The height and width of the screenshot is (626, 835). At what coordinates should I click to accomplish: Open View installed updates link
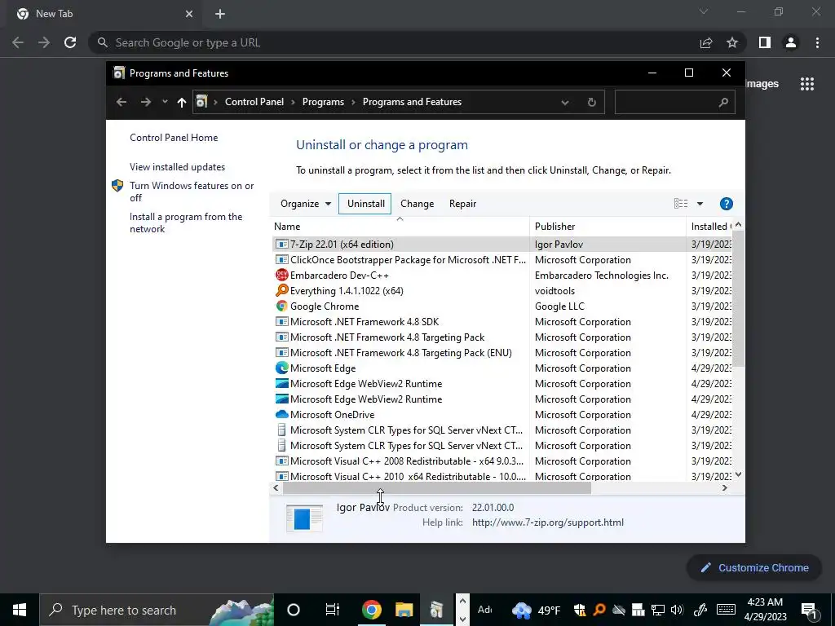point(177,167)
